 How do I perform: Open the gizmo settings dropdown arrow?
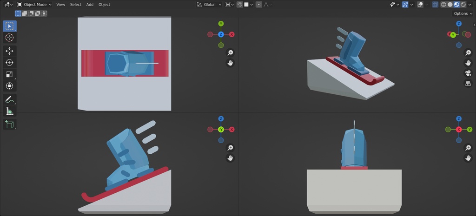click(x=412, y=5)
